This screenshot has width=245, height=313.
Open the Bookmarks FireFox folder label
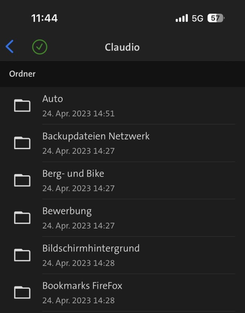(x=82, y=286)
